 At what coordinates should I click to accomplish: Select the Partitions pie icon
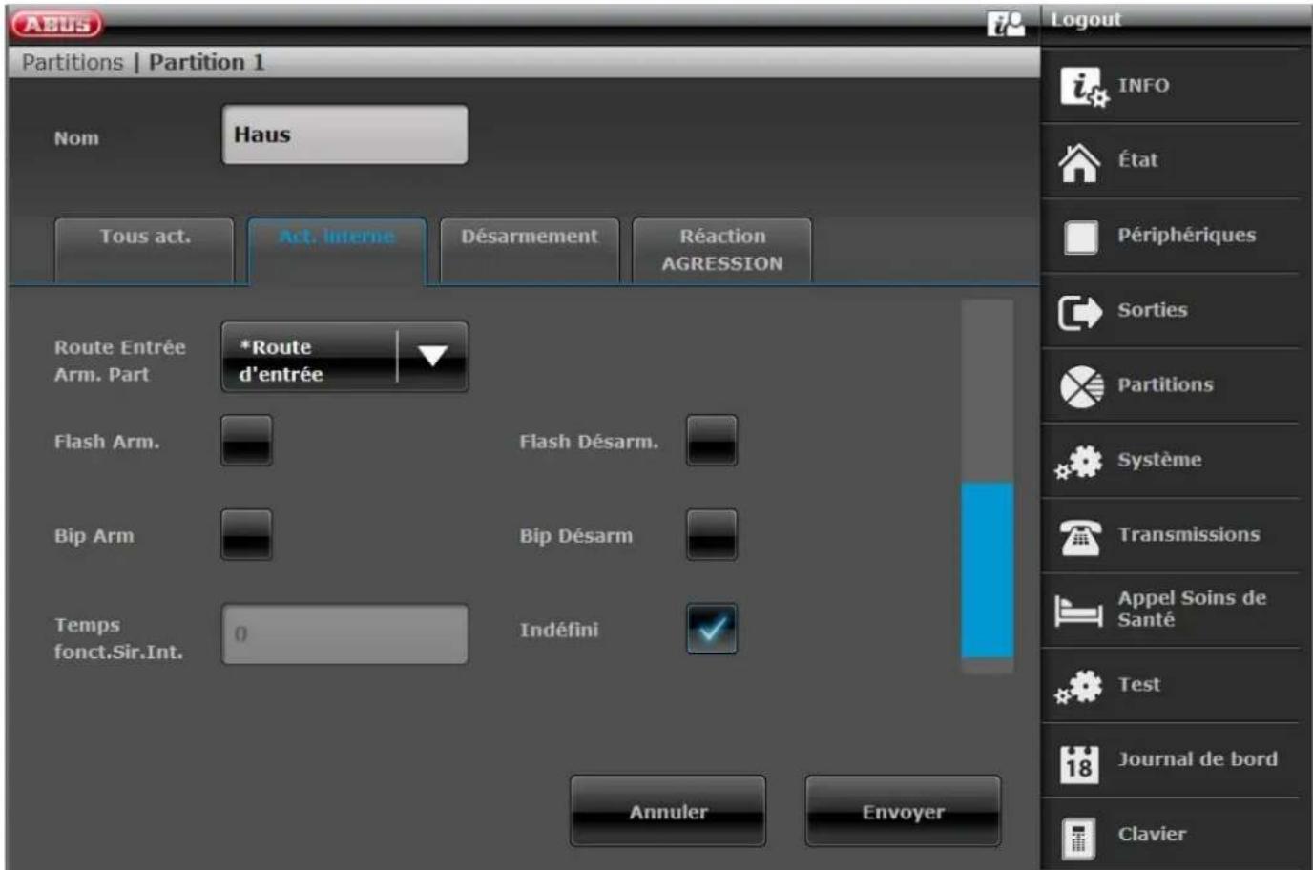[1081, 386]
